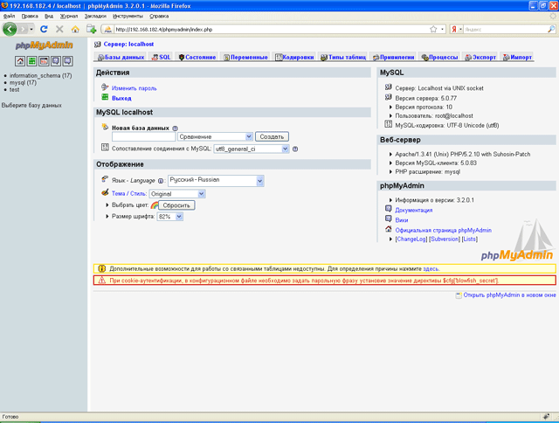Click the paintbrush icon next to Тема / Стиль
The height and width of the screenshot is (423, 559).
click(105, 193)
